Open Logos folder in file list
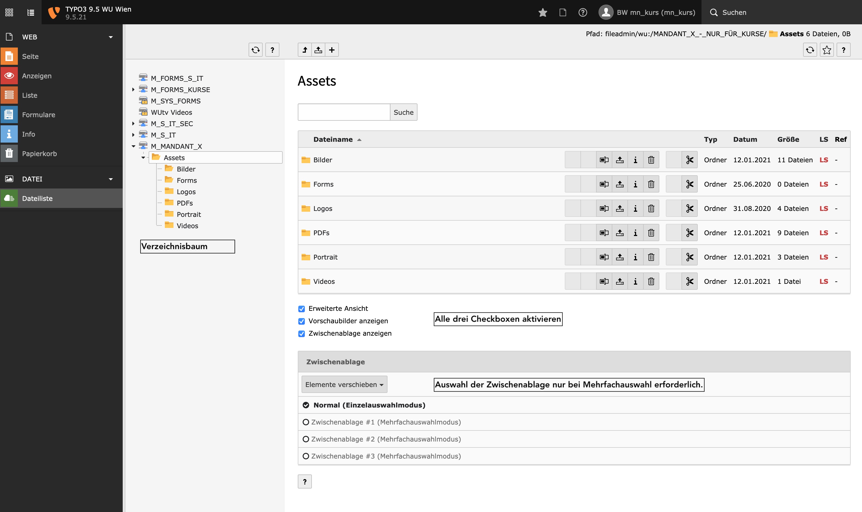862x512 pixels. [x=322, y=208]
